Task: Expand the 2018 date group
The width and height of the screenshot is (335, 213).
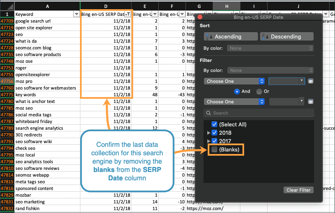Action: click(x=209, y=133)
